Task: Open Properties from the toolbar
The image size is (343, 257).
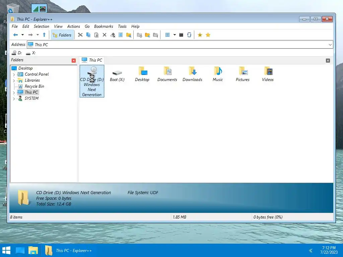Action: coord(121,35)
